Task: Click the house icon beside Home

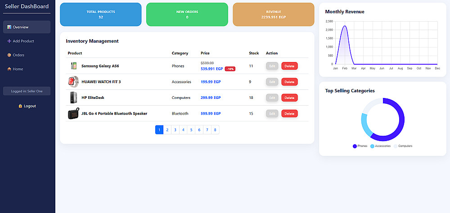Action: click(x=9, y=69)
